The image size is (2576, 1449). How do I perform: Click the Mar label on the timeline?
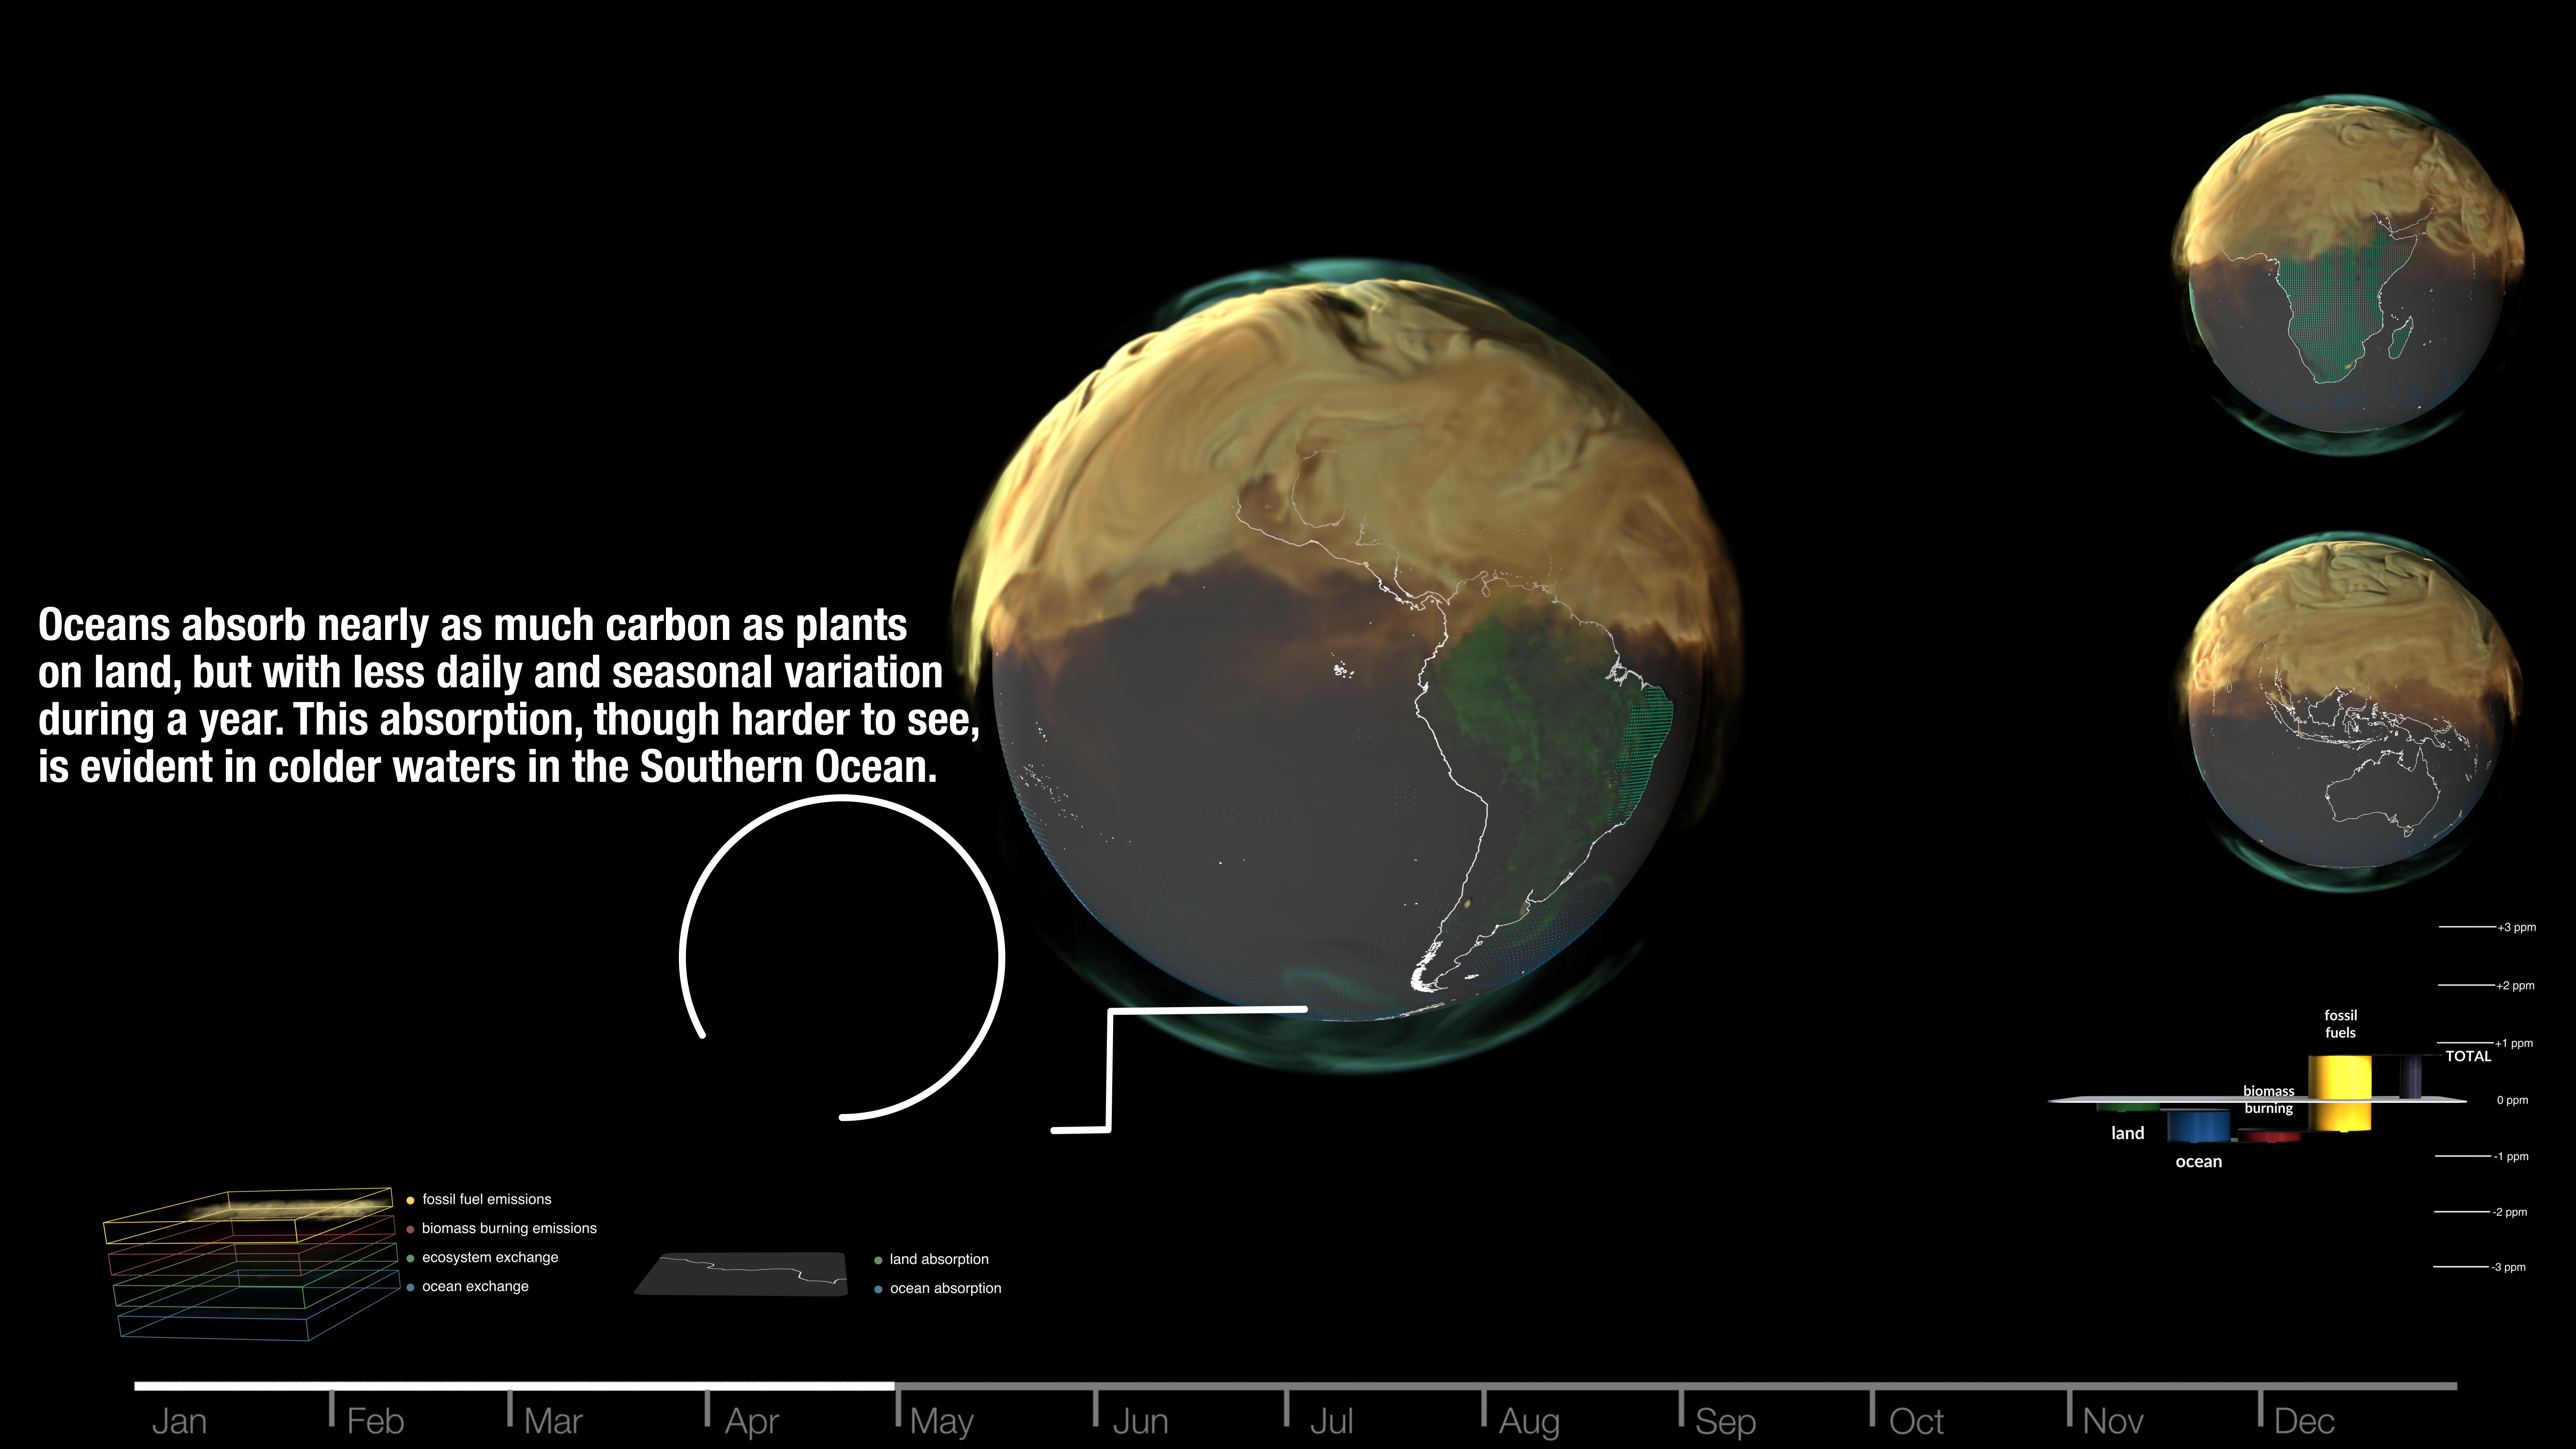[553, 1421]
